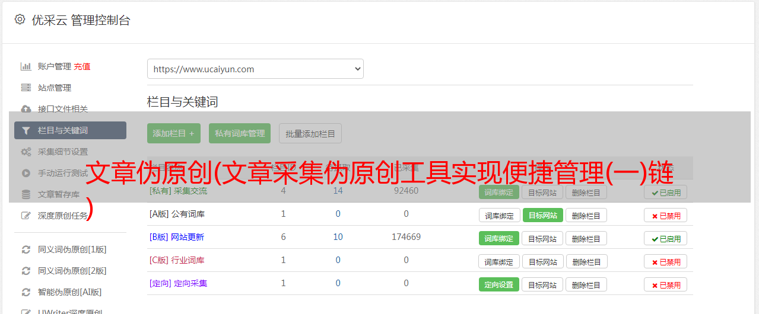
Task: Click the refresh icon for 同义词伪原创[1版]
Action: point(26,249)
